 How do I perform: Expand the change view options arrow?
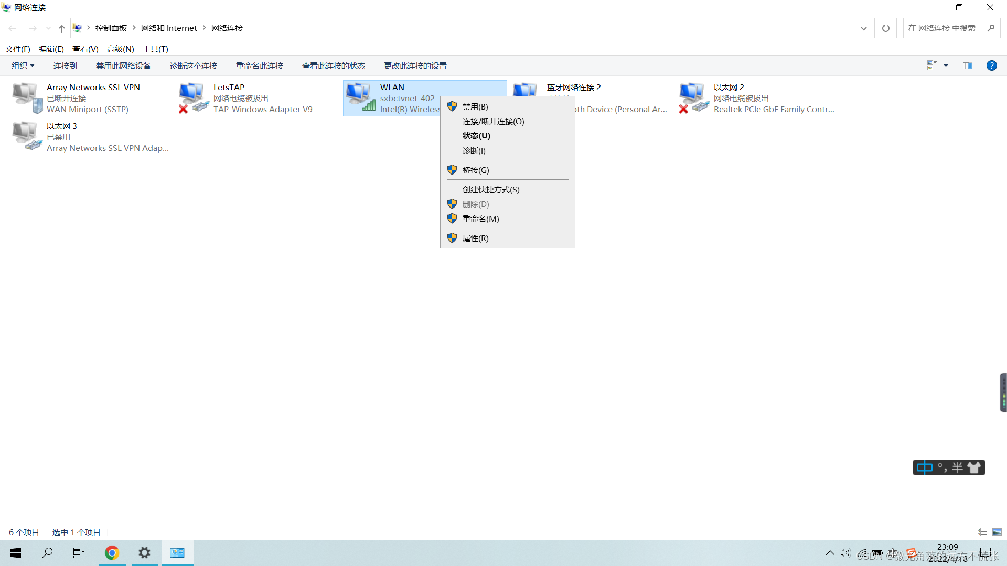(x=946, y=66)
